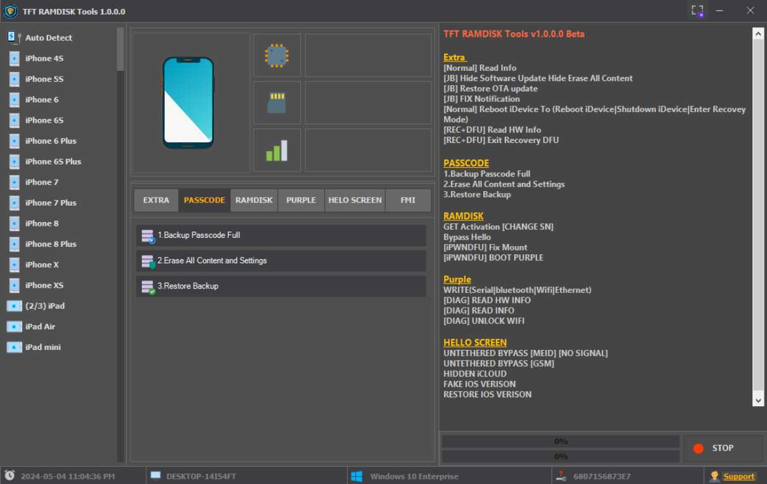Switch to the FMI tab
Image resolution: width=767 pixels, height=484 pixels.
pos(408,200)
